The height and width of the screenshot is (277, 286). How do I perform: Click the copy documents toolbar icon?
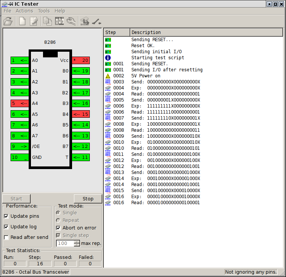(x=48, y=22)
